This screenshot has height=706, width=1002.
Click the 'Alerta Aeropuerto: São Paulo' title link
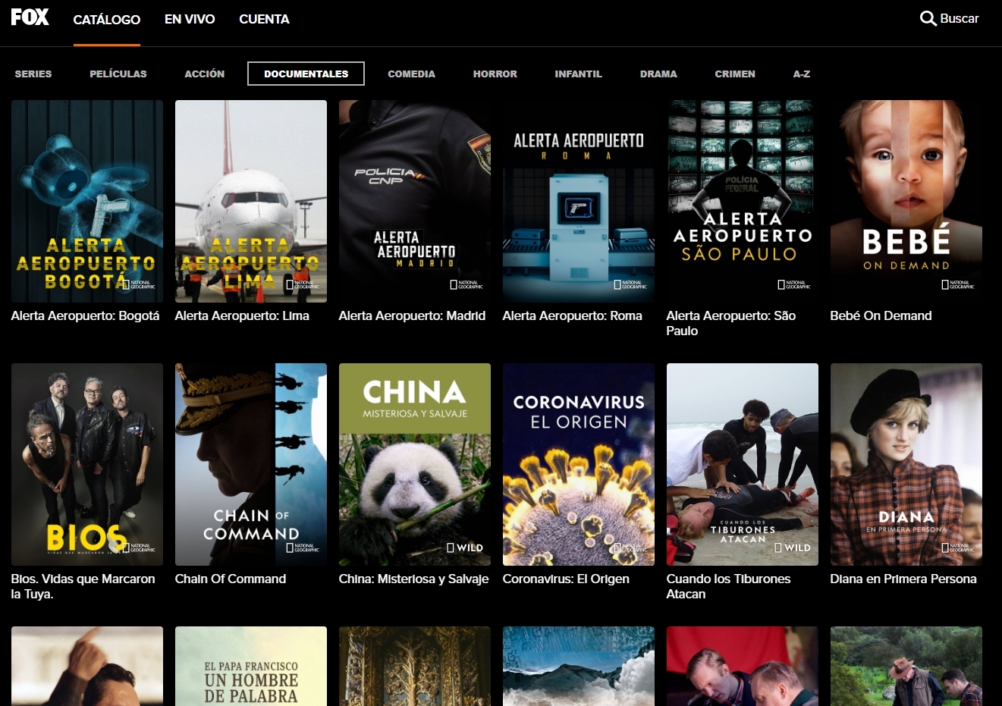[731, 324]
